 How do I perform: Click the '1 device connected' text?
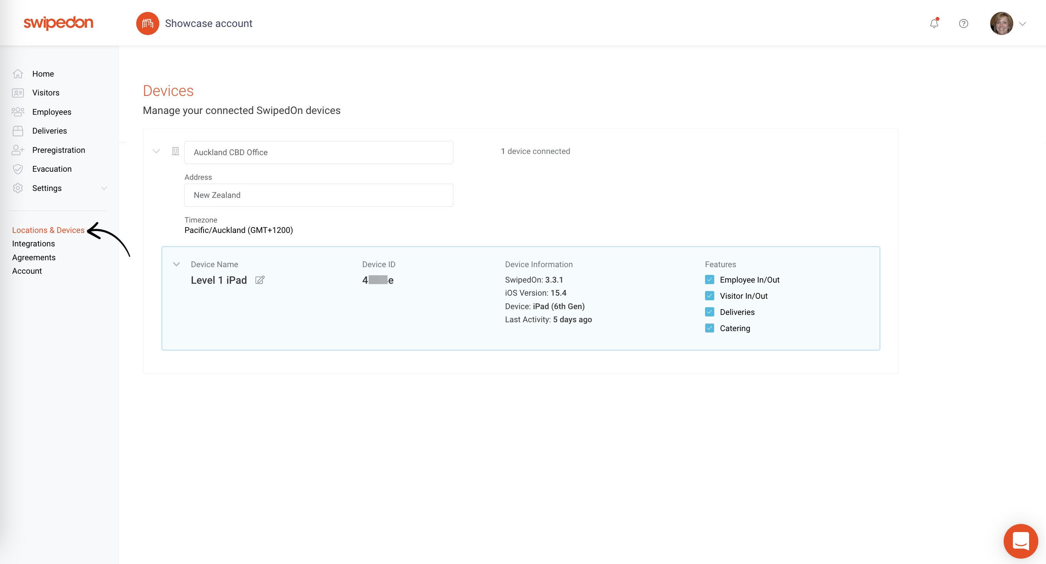535,151
